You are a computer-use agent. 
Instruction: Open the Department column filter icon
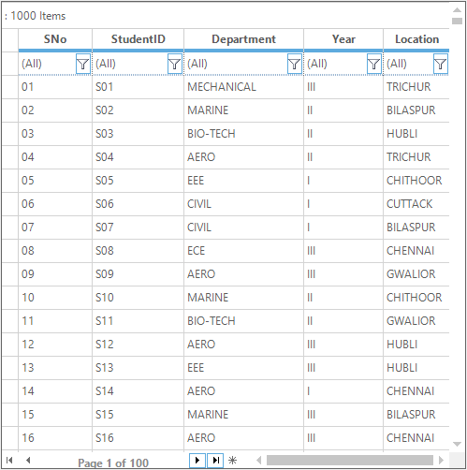(x=295, y=64)
